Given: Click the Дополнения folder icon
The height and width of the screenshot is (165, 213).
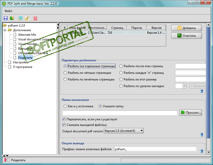Looking at the screenshot, I should tap(10, 30).
